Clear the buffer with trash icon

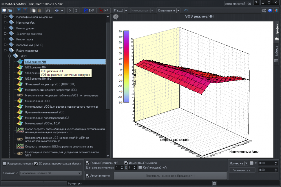click(x=214, y=183)
